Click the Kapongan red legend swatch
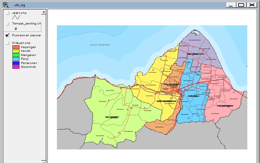 [16, 47]
